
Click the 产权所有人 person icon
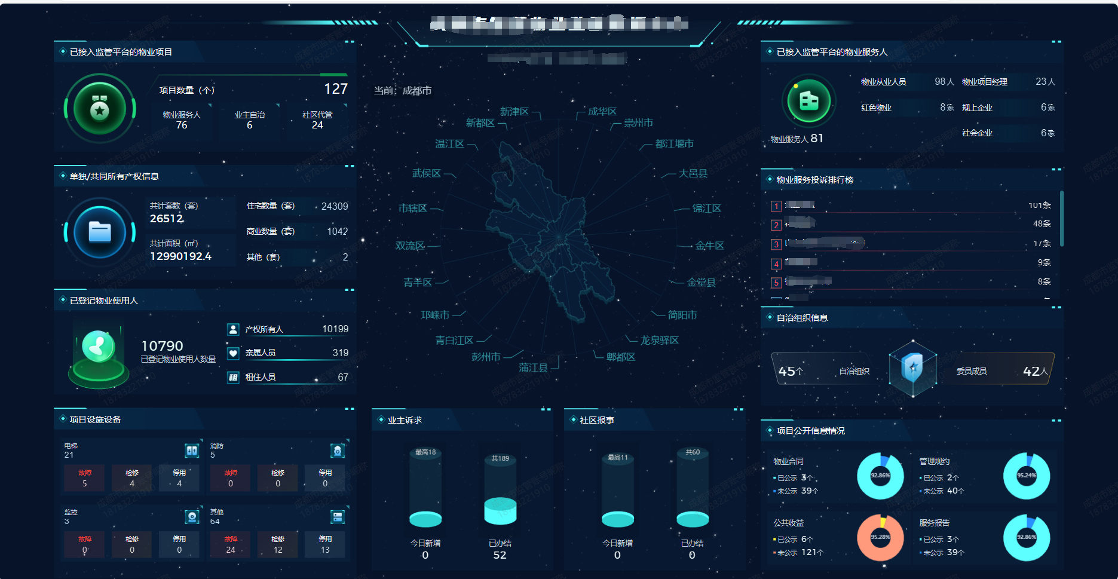point(233,329)
